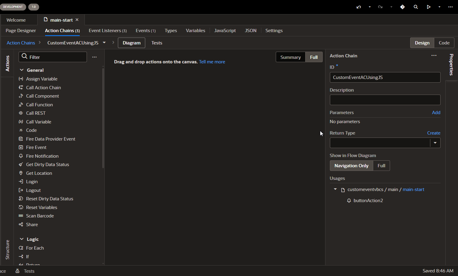Viewport: 458px width, 276px height.
Task: Open the Undo history dropdown arrow
Action: (x=370, y=7)
